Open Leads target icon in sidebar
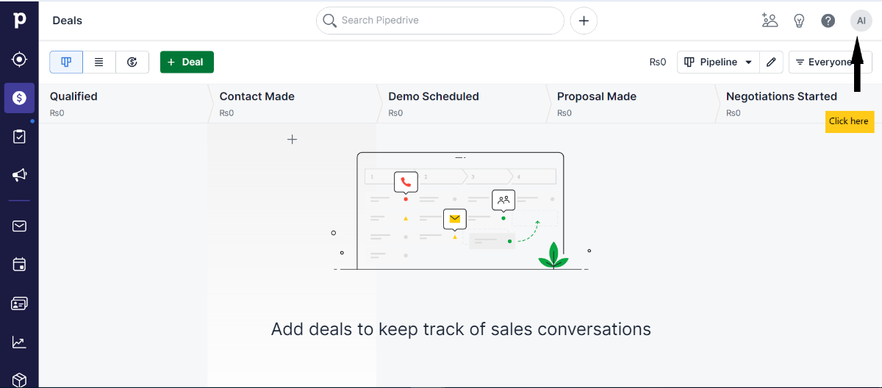This screenshot has height=388, width=882. 19,59
